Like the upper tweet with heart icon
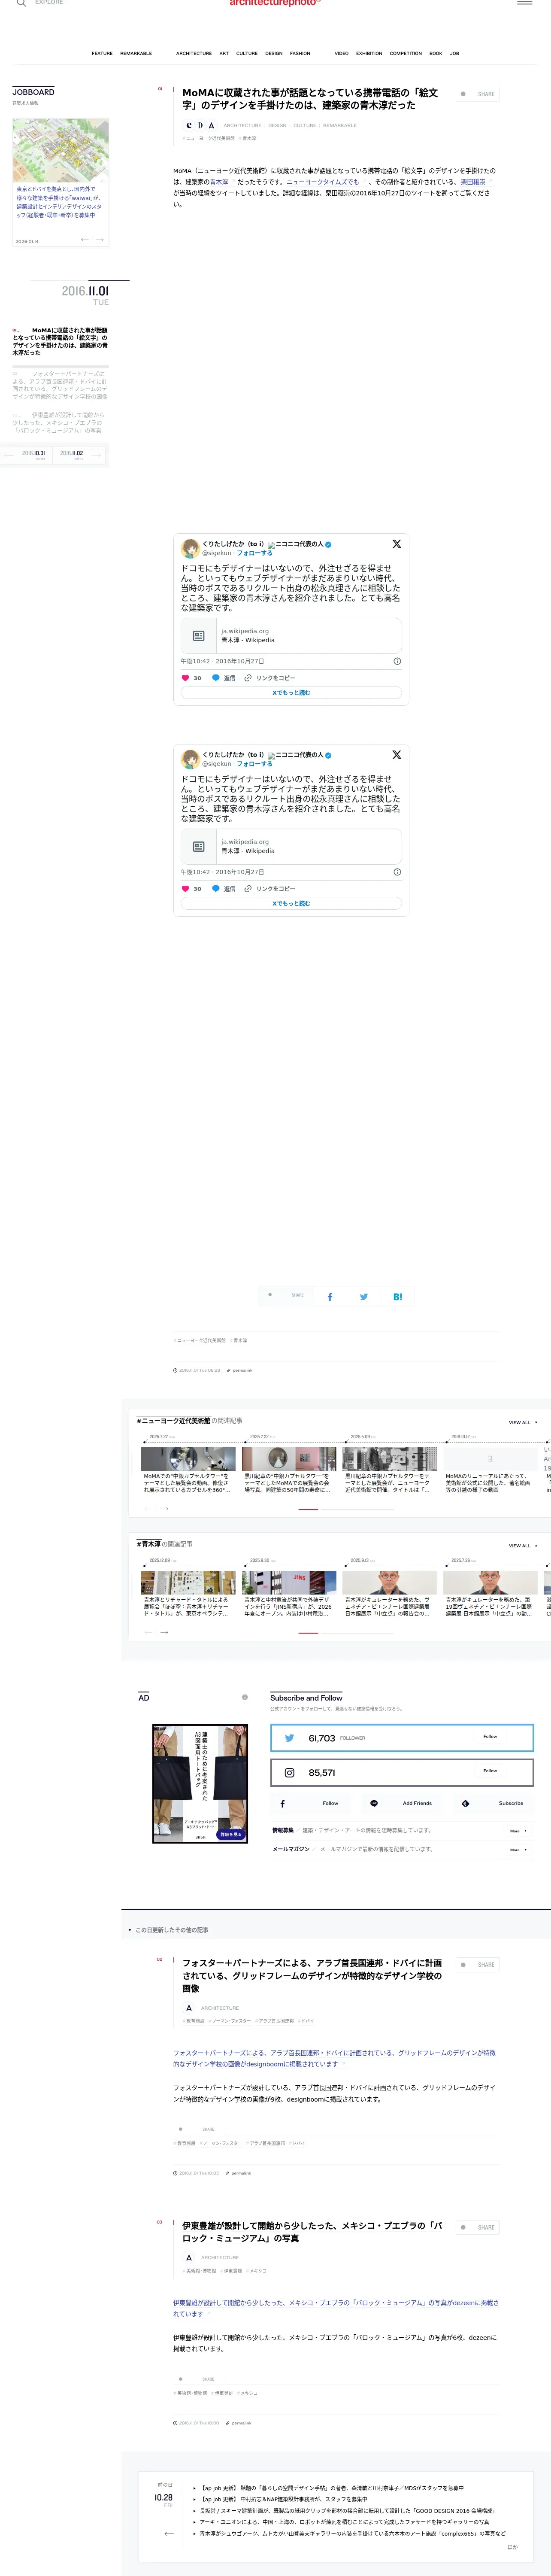This screenshot has height=2576, width=551. coord(185,678)
